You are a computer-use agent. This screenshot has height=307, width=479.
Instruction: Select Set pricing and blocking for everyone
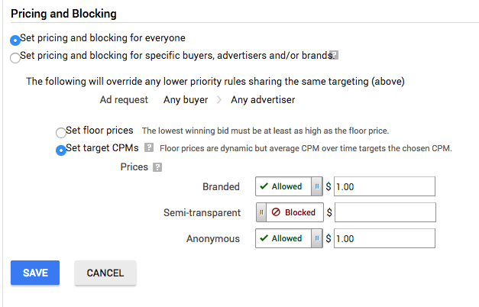pyautogui.click(x=15, y=40)
